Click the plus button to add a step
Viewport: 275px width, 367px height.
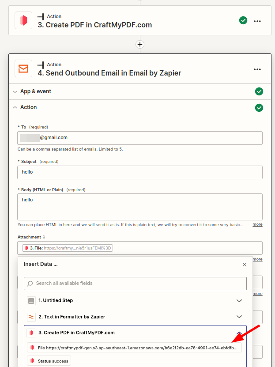(140, 44)
